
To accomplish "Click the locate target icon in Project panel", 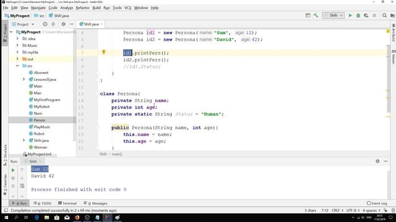I will tap(45, 24).
